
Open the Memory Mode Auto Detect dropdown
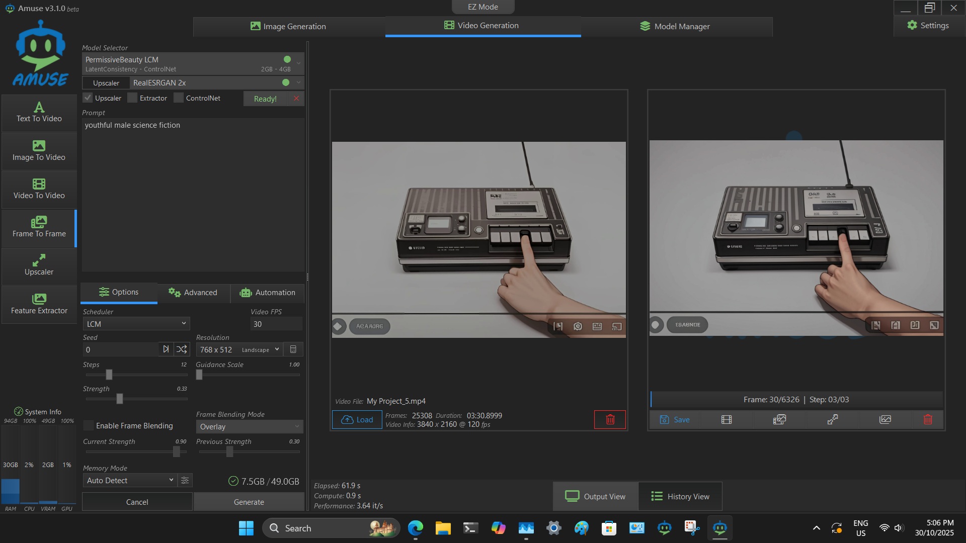pyautogui.click(x=130, y=480)
